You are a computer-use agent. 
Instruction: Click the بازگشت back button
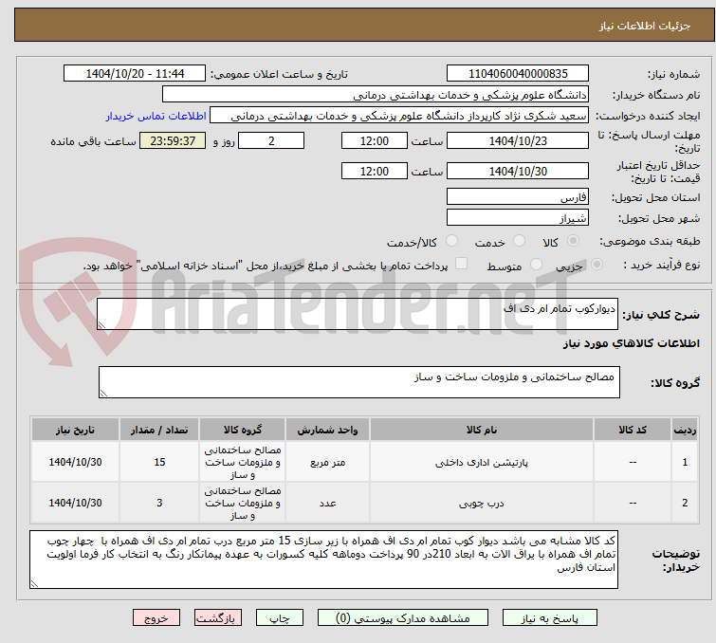pyautogui.click(x=218, y=618)
